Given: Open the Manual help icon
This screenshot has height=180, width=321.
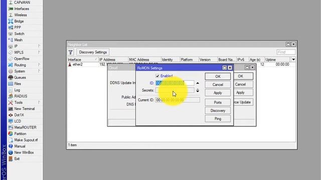Looking at the screenshot, I should click(11, 146).
